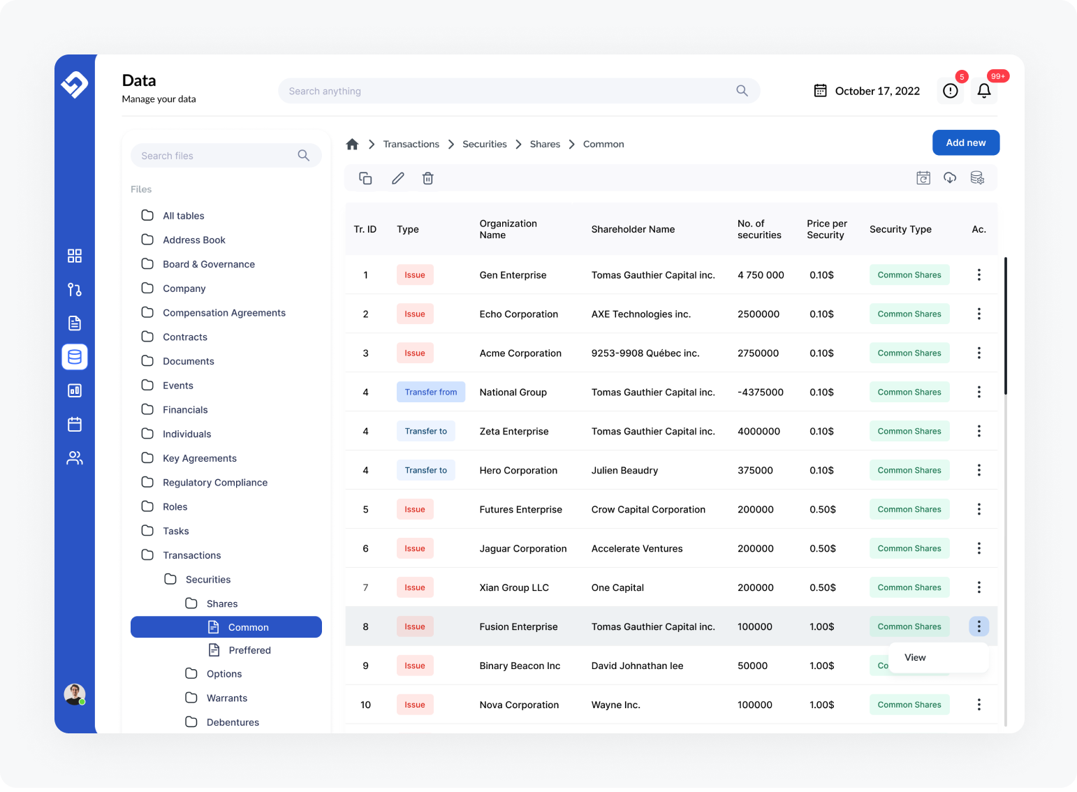Click the app logo in sidebar
Image resolution: width=1077 pixels, height=792 pixels.
pos(75,85)
